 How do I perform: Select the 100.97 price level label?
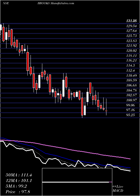point(131,100)
